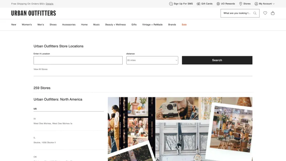The width and height of the screenshot is (286, 161).
Task: Open the Beauty + Wellness menu
Action: [x=115, y=24]
